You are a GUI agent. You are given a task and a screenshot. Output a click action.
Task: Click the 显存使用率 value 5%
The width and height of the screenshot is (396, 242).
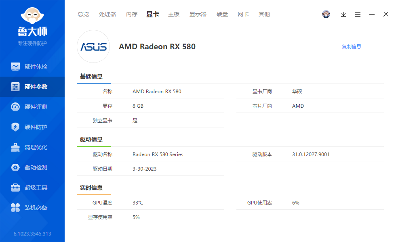[x=136, y=217]
